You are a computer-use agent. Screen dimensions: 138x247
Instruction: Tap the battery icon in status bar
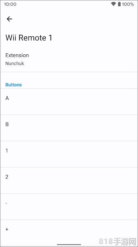click(119, 4)
